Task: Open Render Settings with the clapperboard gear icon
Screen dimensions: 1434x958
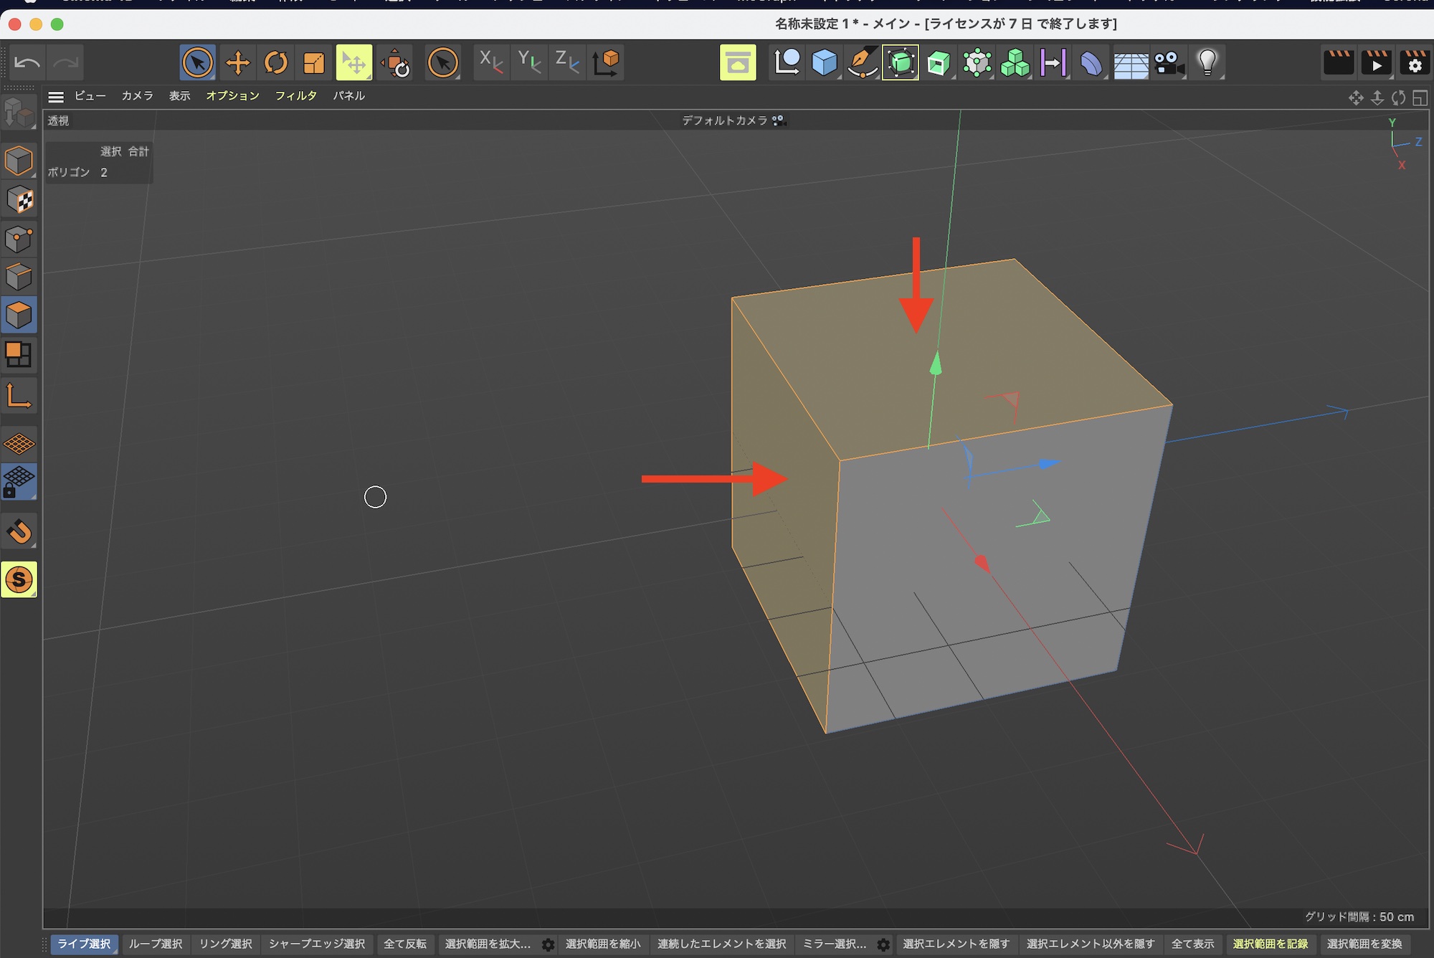Action: [x=1414, y=63]
